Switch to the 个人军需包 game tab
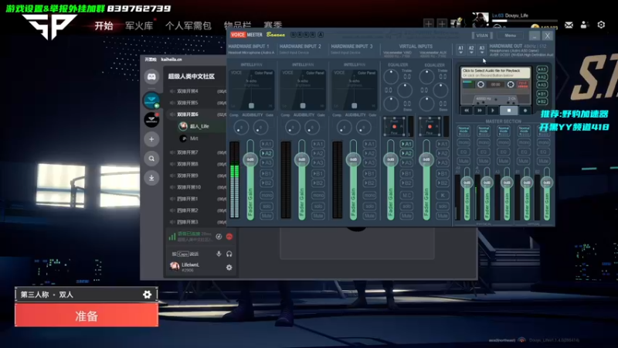The height and width of the screenshot is (348, 618). 188,26
